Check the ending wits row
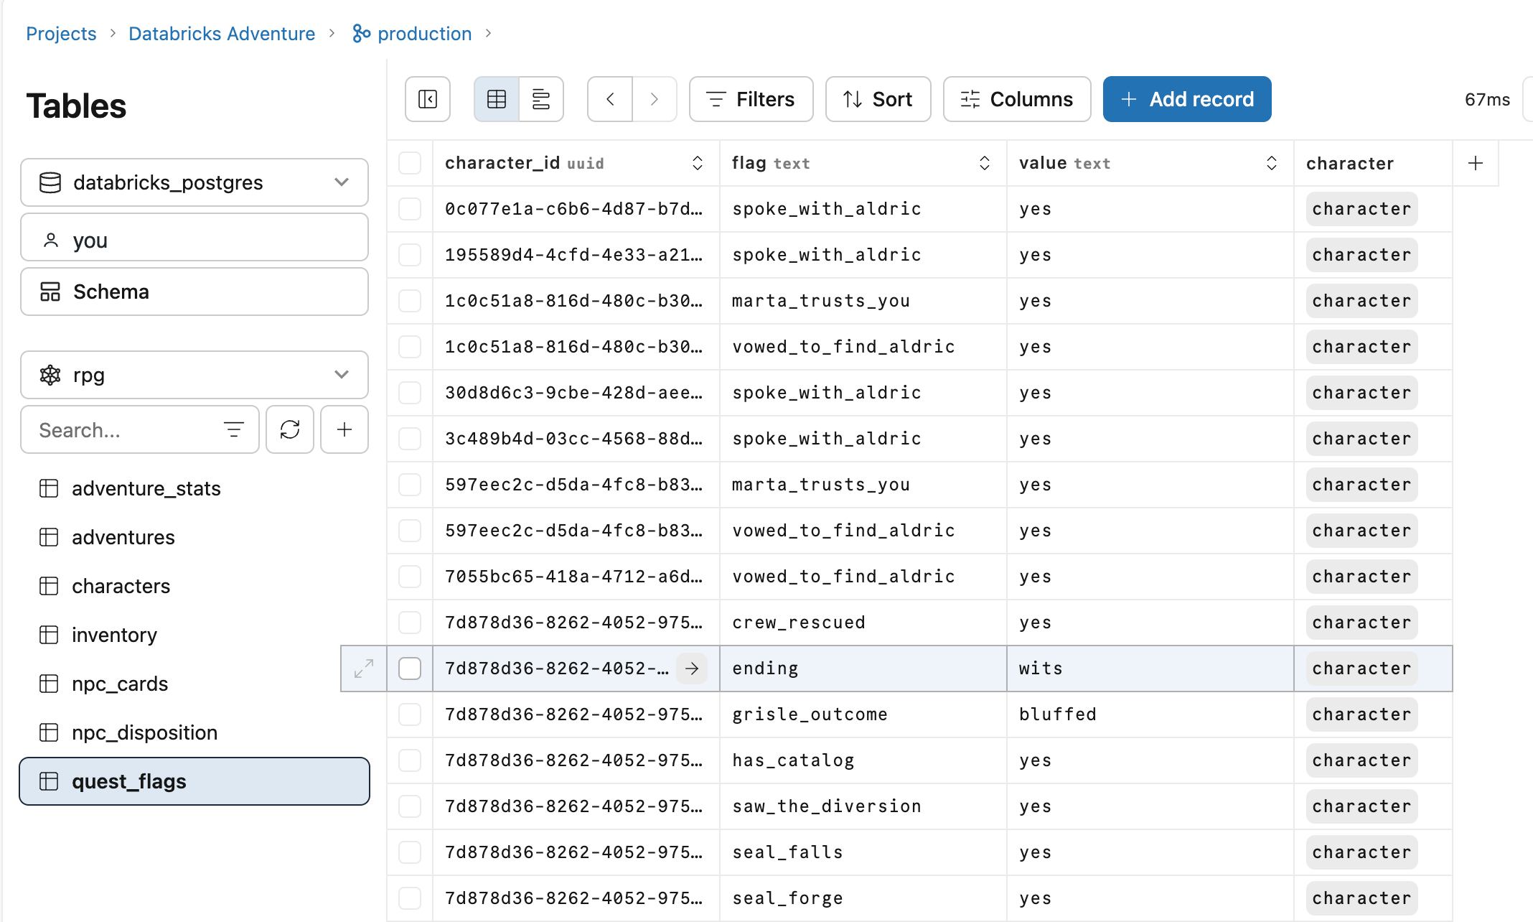 tap(410, 669)
